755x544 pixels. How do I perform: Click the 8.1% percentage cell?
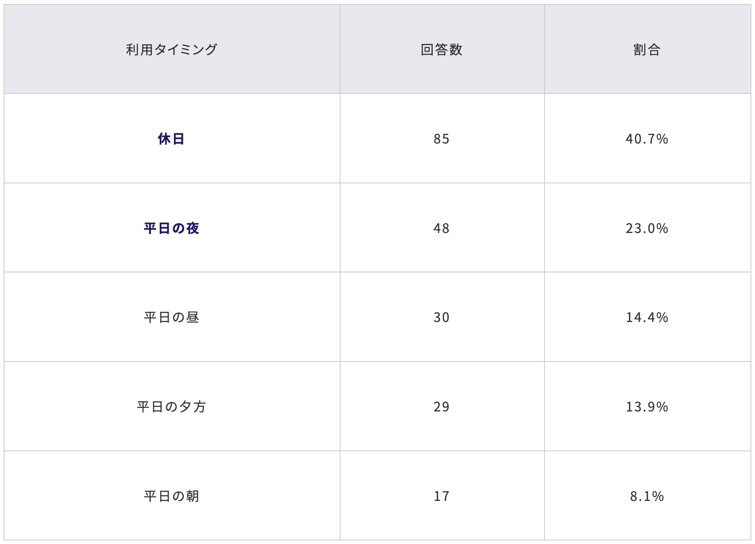point(647,496)
